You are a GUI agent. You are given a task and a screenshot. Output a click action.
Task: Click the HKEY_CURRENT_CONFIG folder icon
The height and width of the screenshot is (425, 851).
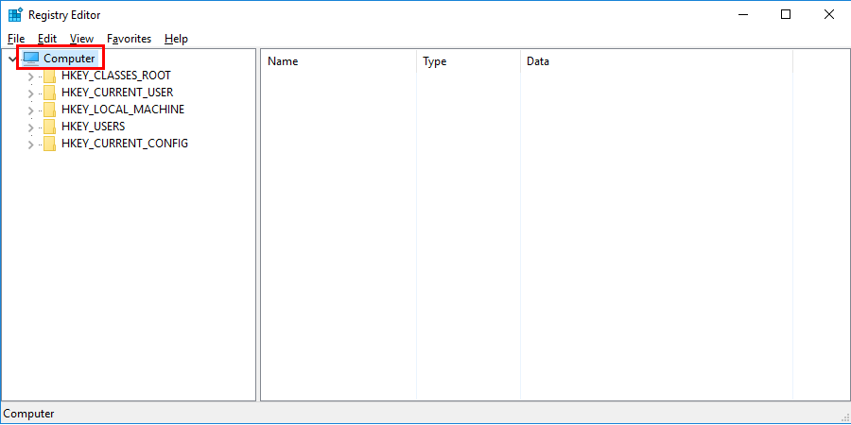pyautogui.click(x=49, y=144)
